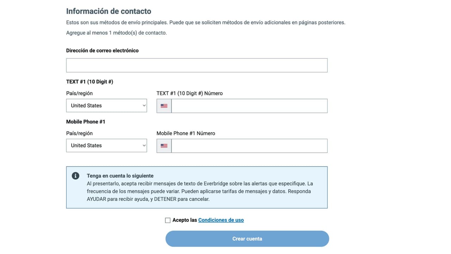Viewport: 451px width, 254px height.
Task: Click the Información de contacto heading
Action: pos(109,11)
